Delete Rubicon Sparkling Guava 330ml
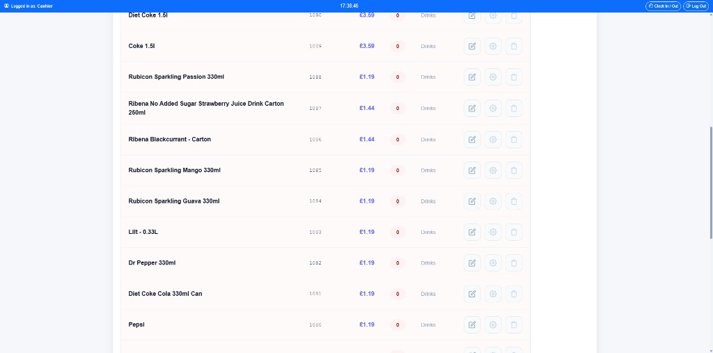 [x=514, y=201]
